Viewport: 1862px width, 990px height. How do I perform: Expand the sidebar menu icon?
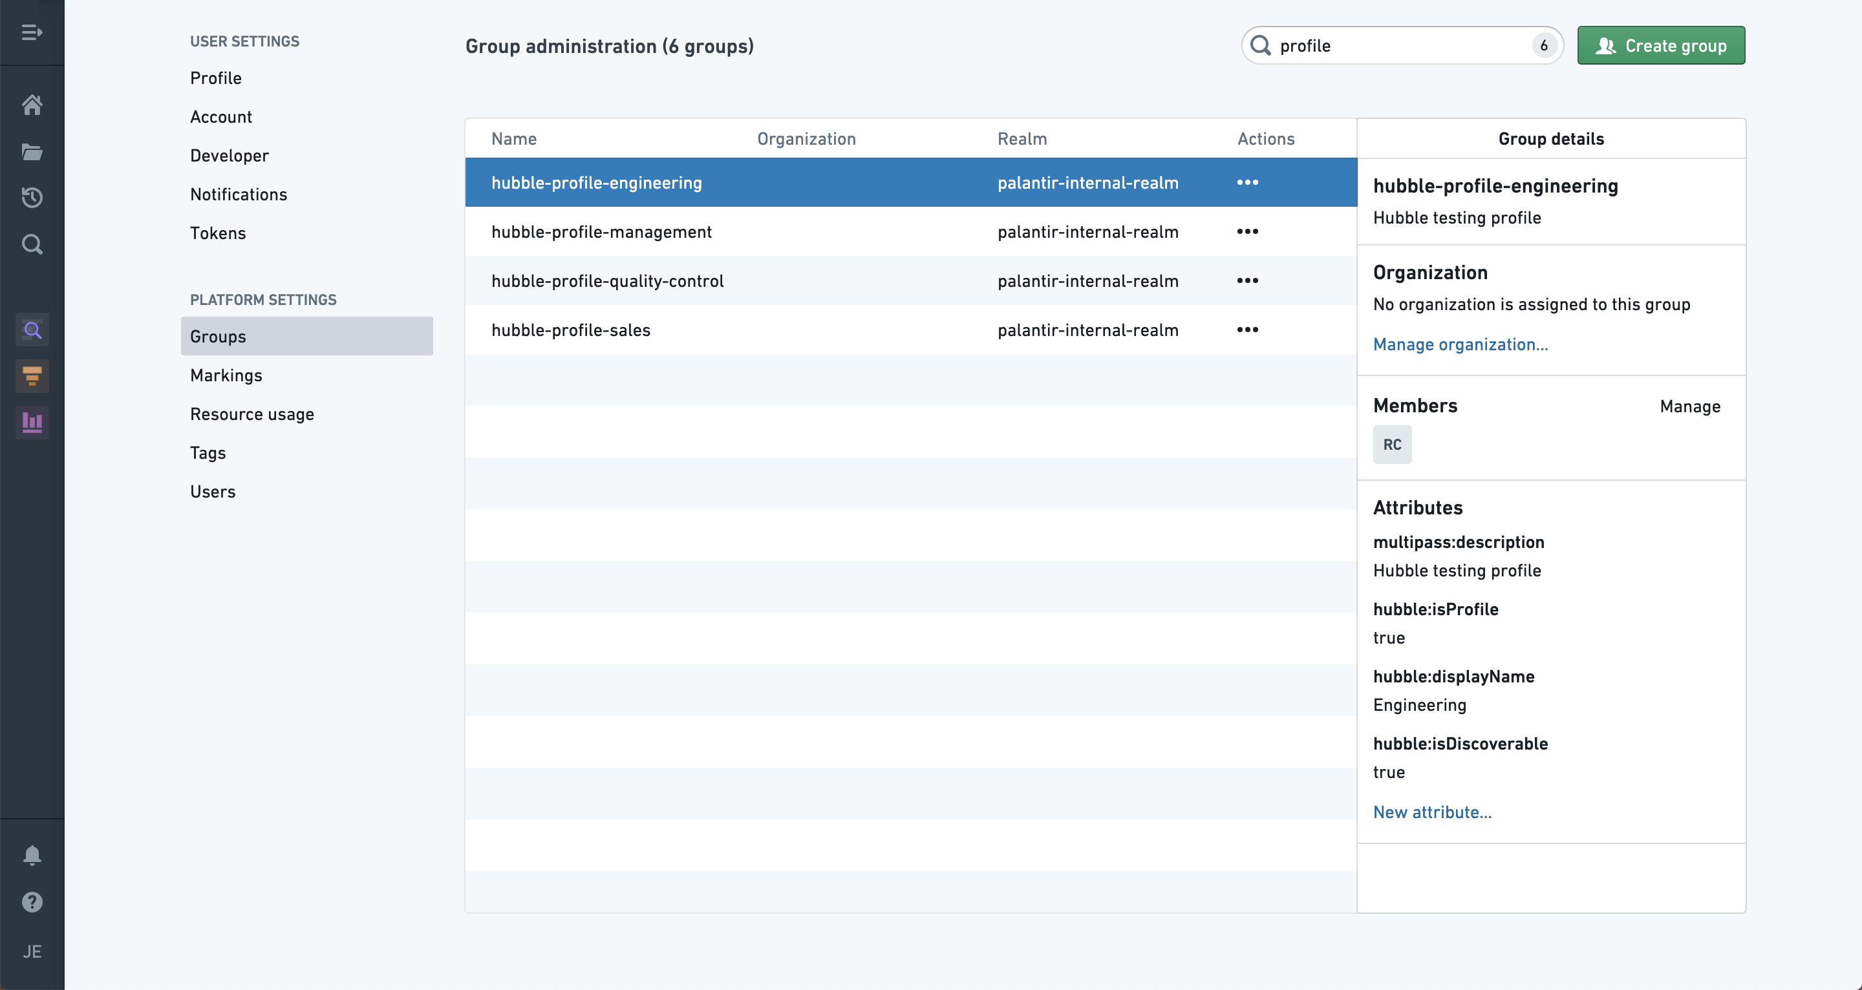[x=32, y=32]
